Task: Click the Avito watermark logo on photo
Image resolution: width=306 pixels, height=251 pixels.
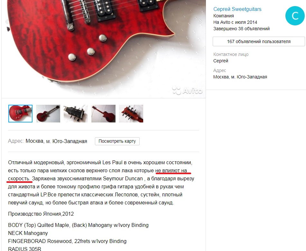Action: [x=187, y=91]
